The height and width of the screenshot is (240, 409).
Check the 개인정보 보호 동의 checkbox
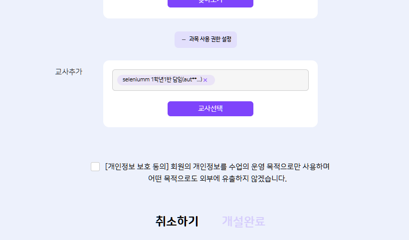click(x=95, y=167)
